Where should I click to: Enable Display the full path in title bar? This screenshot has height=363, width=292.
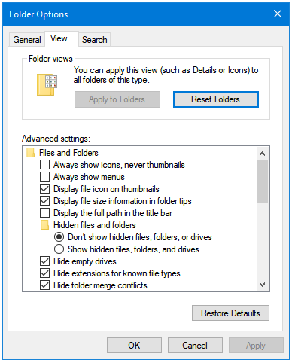pyautogui.click(x=44, y=213)
